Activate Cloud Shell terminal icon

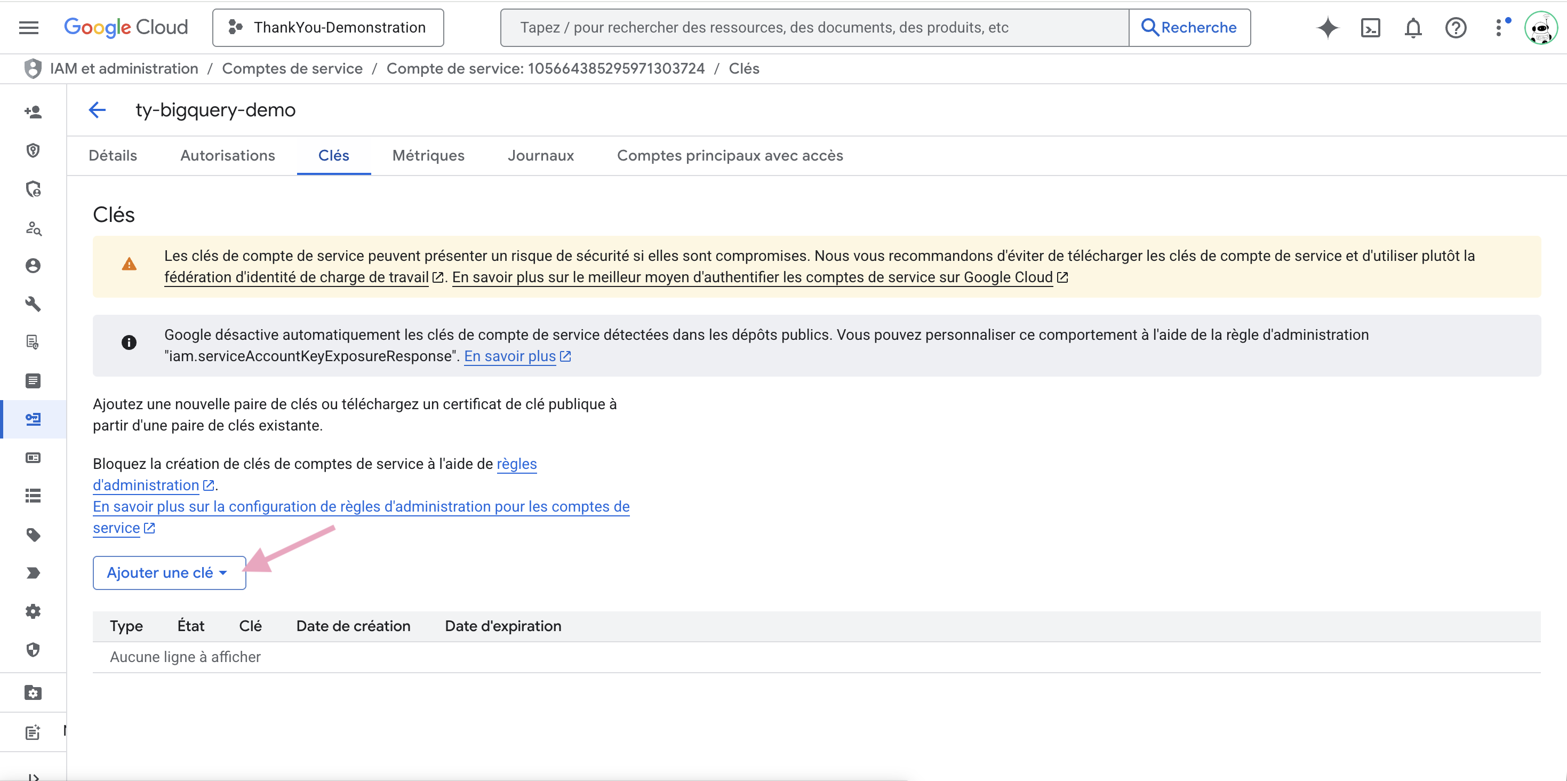tap(1370, 27)
